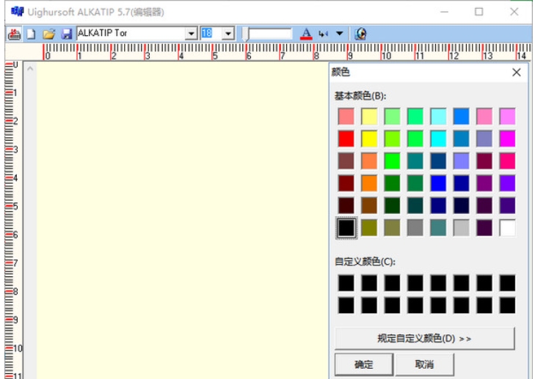Click the ALKATIP app icon in title bar

click(x=17, y=12)
